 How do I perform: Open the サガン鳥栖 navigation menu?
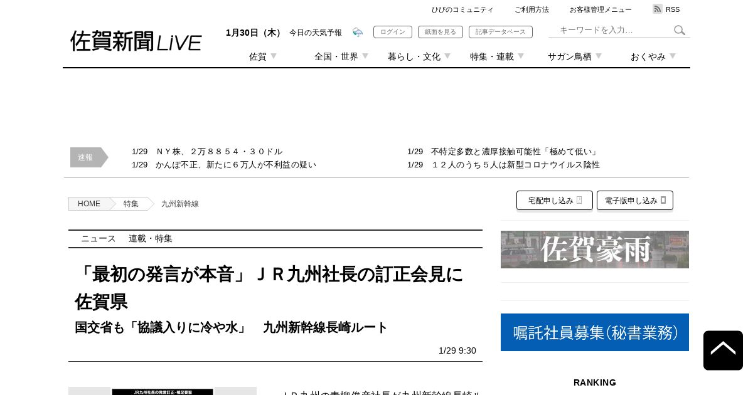[x=570, y=56]
